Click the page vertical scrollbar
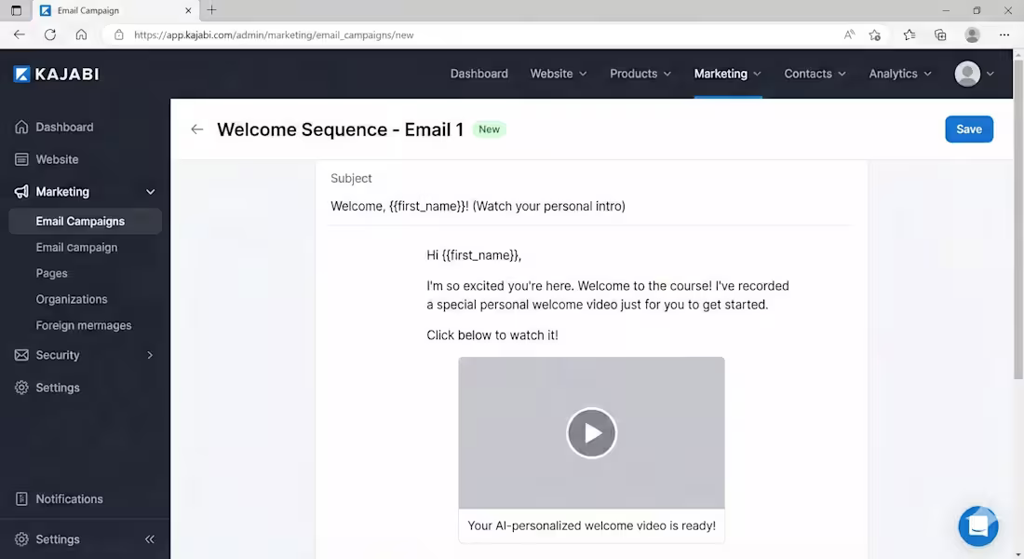Viewport: 1024px width, 559px height. (x=1018, y=219)
